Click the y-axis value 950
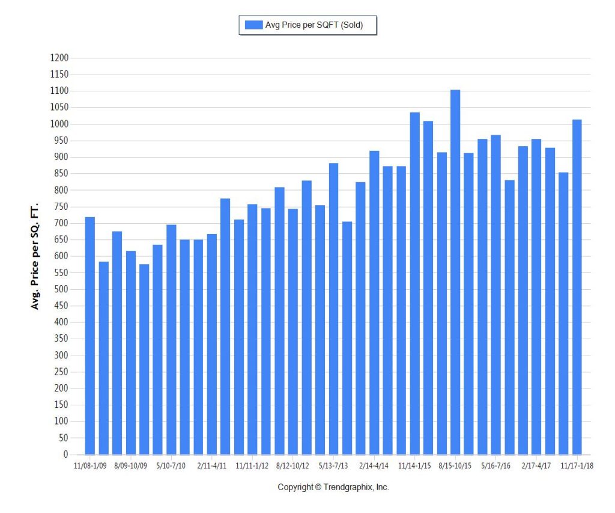 61,141
